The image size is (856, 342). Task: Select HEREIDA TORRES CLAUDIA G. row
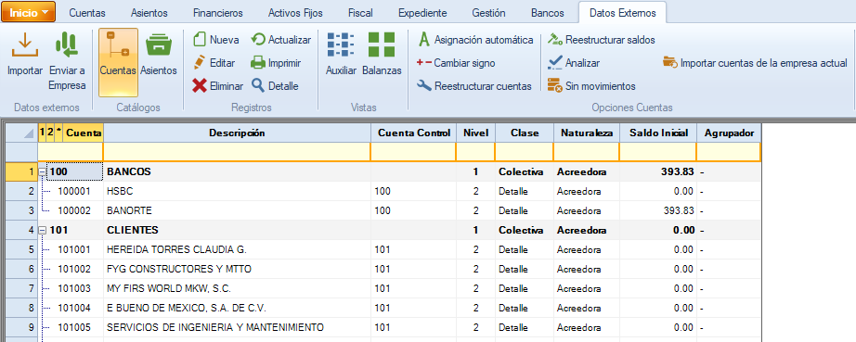(x=383, y=250)
